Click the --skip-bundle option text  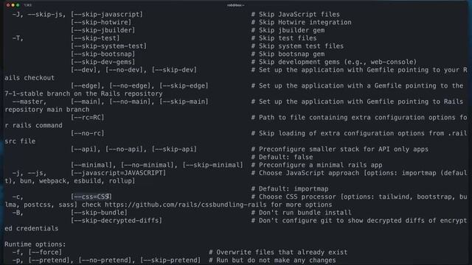click(99, 213)
